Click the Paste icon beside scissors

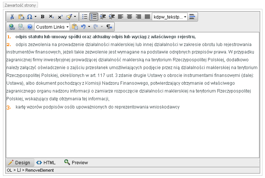(21, 17)
